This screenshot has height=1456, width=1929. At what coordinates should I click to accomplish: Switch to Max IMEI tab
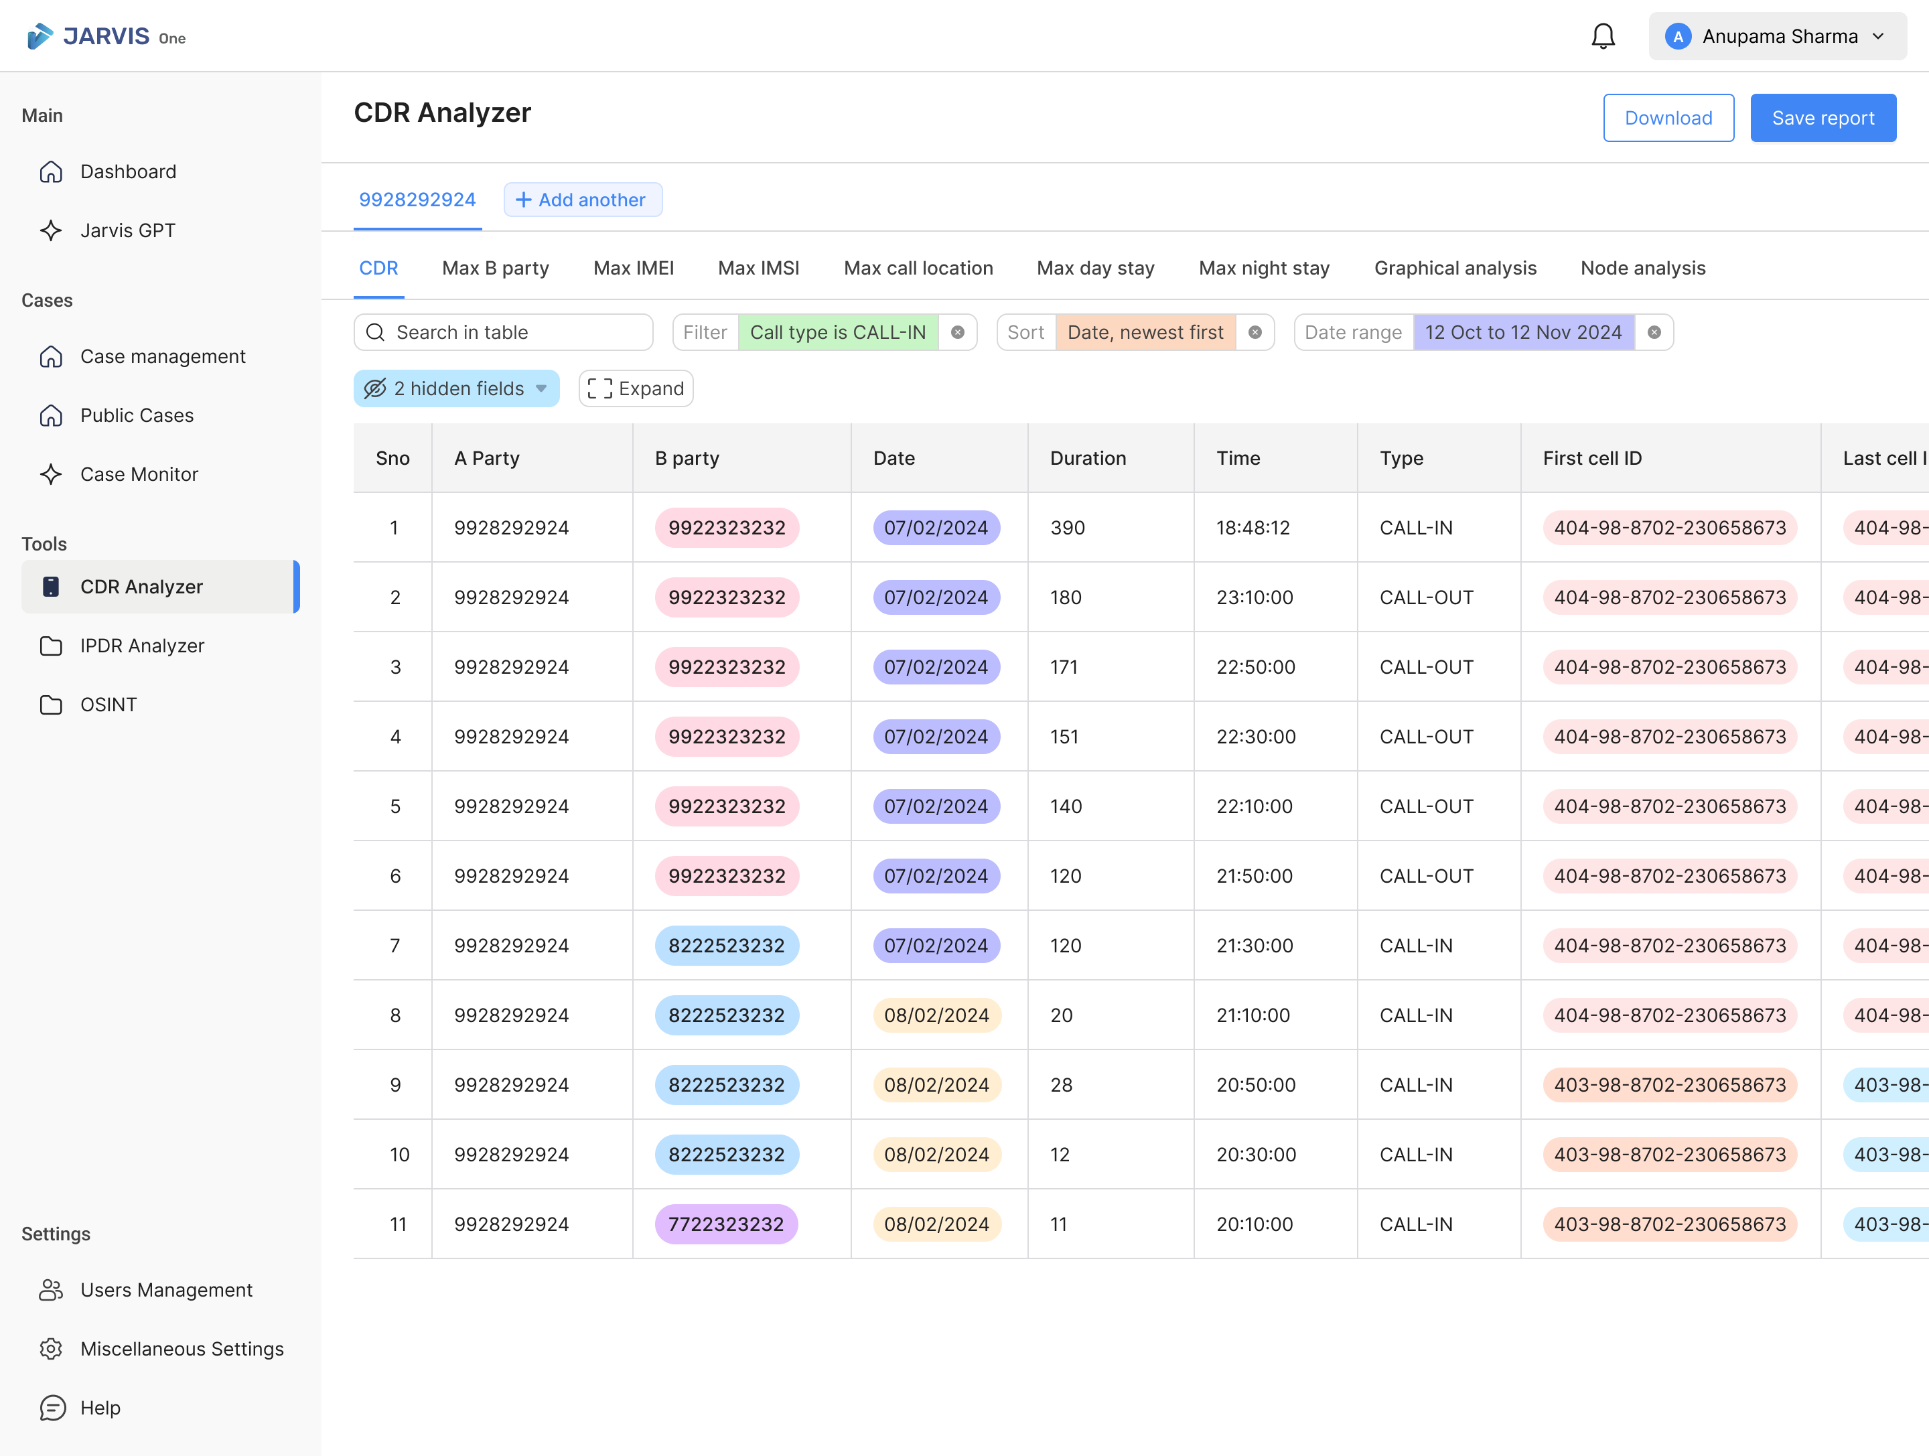coord(633,269)
